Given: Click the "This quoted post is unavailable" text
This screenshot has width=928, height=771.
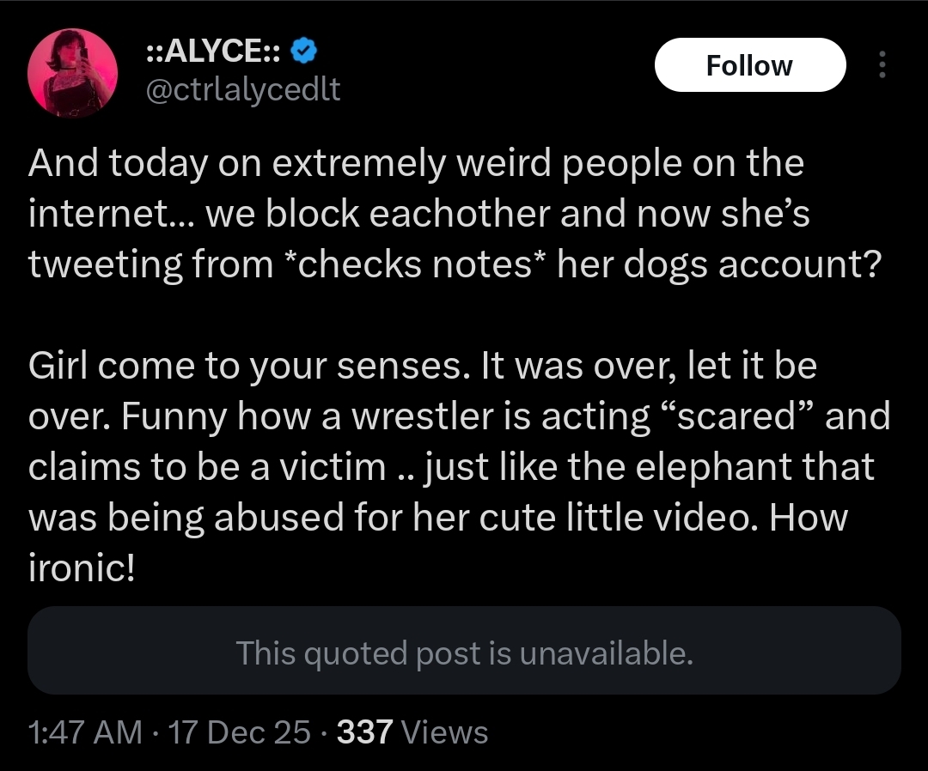Looking at the screenshot, I should click(464, 653).
